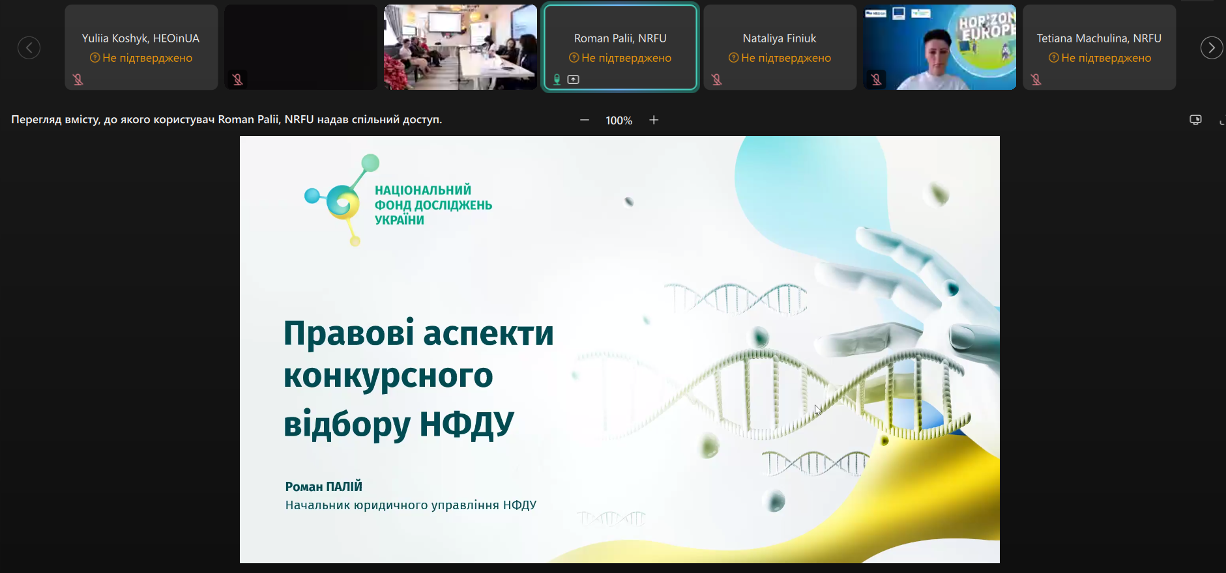Viewport: 1226px width, 573px height.
Task: Click 'Начальник юридичного управління НФДУ' text
Action: (411, 505)
